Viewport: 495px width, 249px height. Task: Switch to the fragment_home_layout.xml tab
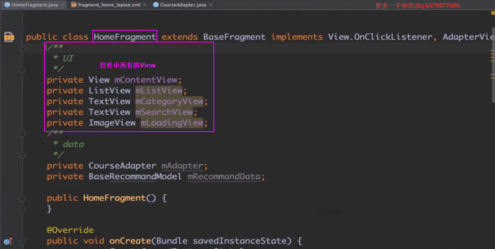point(109,5)
